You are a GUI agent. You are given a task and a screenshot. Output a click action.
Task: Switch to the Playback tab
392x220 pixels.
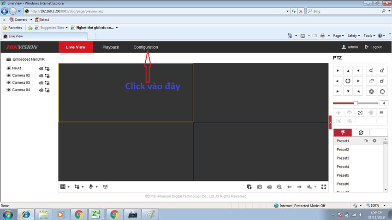pos(111,47)
